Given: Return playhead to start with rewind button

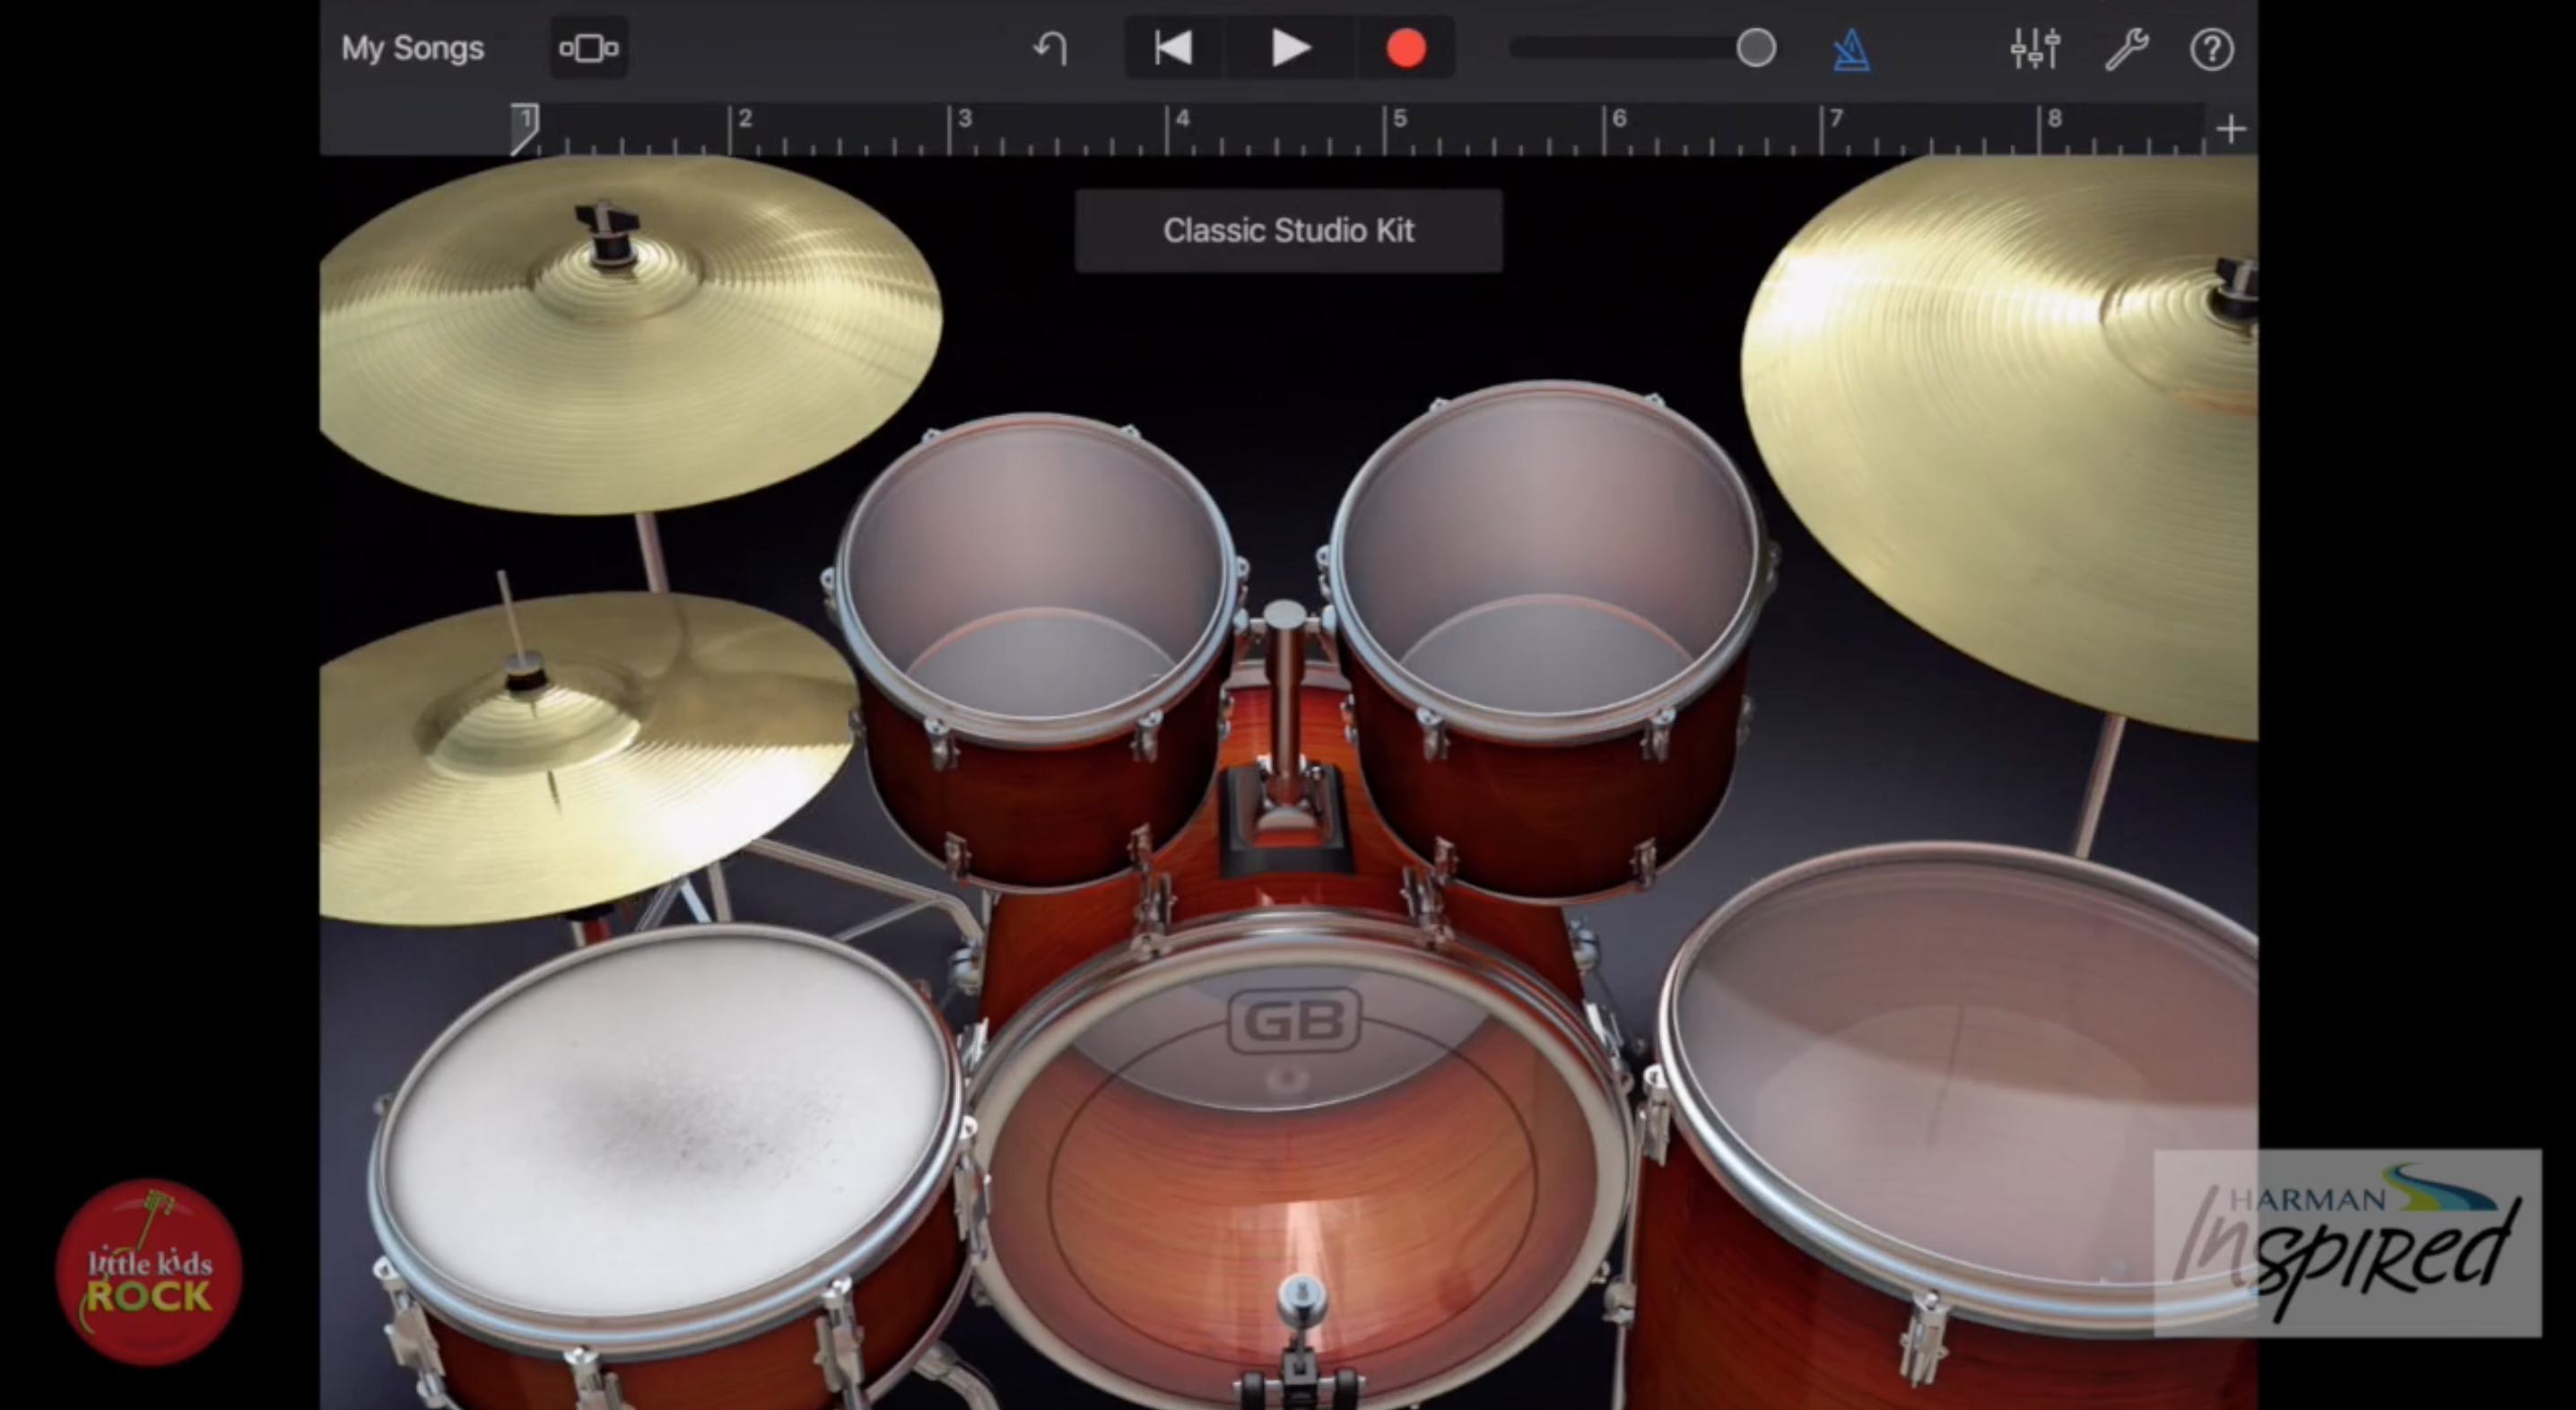Looking at the screenshot, I should point(1174,47).
